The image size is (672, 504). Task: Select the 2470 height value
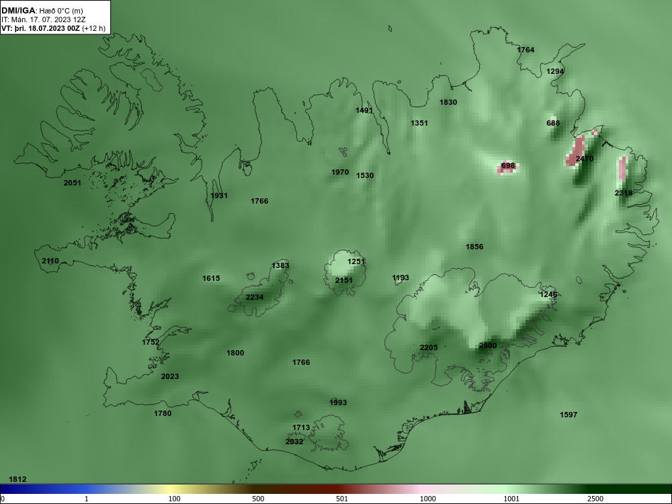tap(585, 159)
